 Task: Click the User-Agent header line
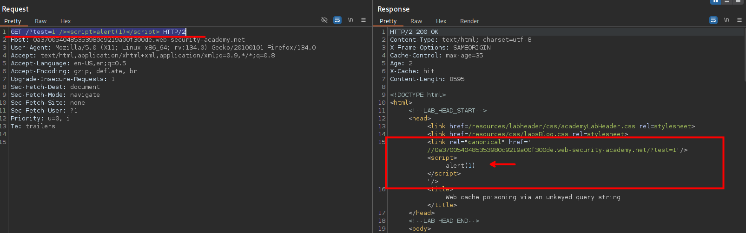tap(163, 48)
